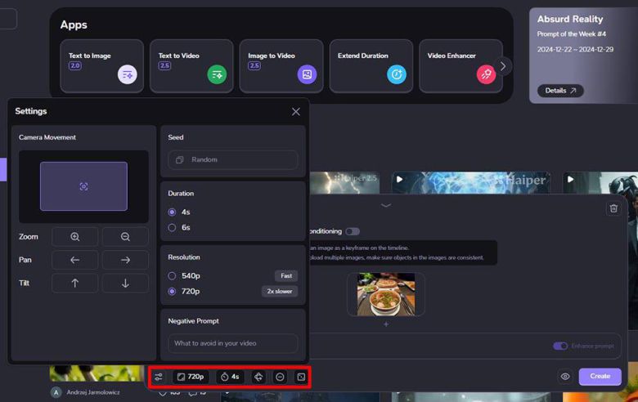The image size is (638, 402).
Task: Open the Image to Video app
Action: [x=281, y=65]
